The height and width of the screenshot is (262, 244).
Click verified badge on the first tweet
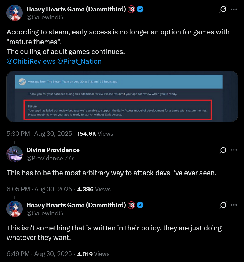pyautogui.click(x=140, y=10)
